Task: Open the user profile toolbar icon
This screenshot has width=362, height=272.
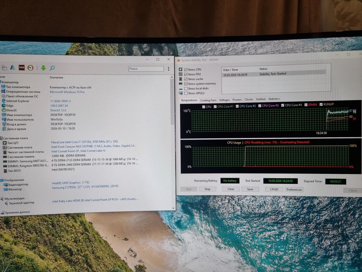Action: tap(13, 68)
